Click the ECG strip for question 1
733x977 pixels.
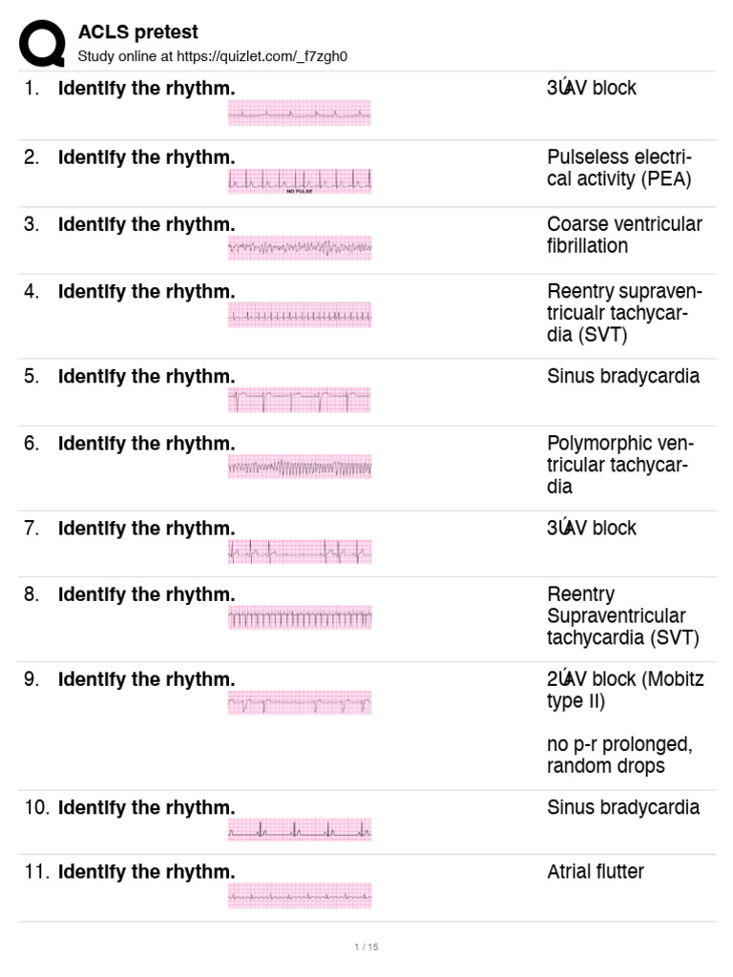(x=299, y=114)
